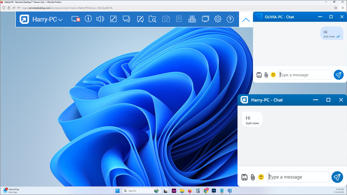The height and width of the screenshot is (195, 347).
Task: Toggle remote sound speaker icon
Action: point(100,19)
